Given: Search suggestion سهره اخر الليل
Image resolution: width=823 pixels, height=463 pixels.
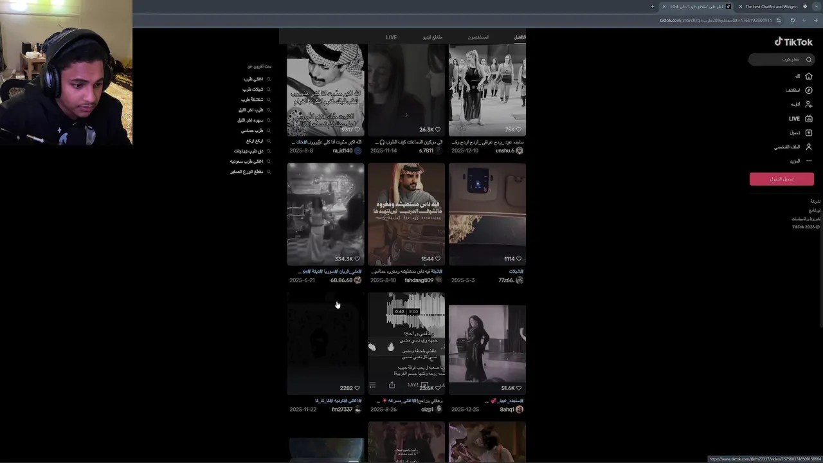Looking at the screenshot, I should (250, 120).
